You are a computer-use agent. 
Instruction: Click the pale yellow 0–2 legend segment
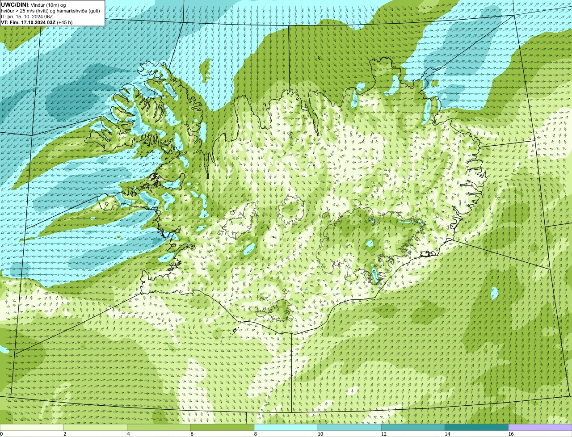click(32, 427)
